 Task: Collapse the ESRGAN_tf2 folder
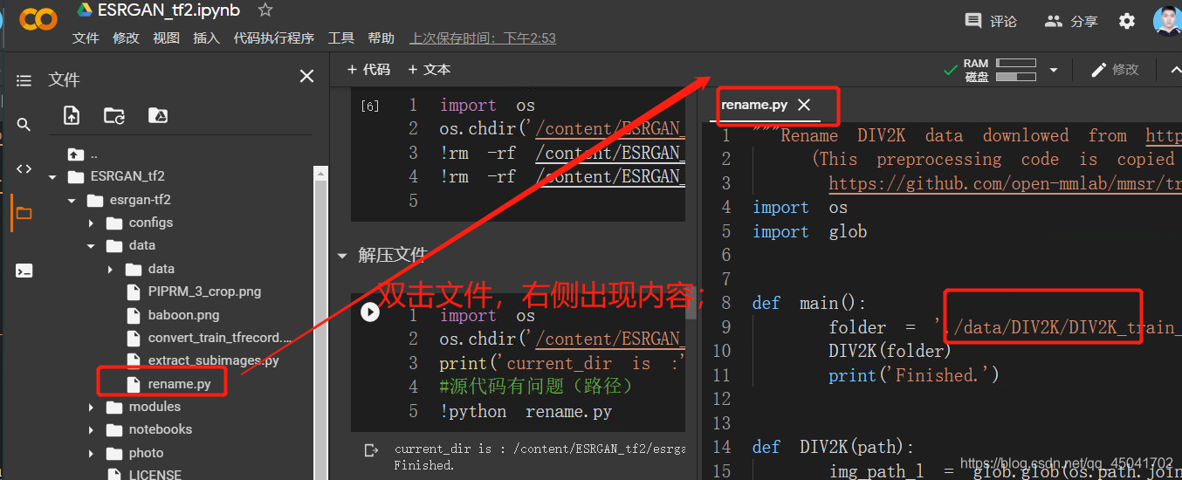pos(52,176)
